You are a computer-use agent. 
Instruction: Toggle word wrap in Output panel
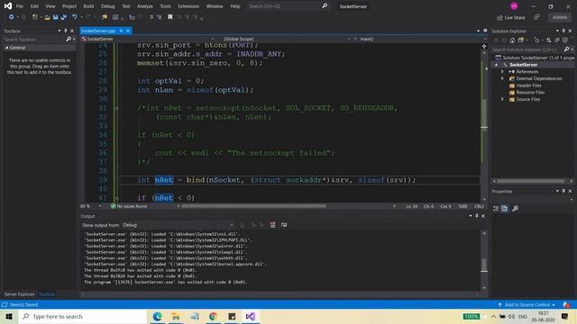tap(284, 225)
